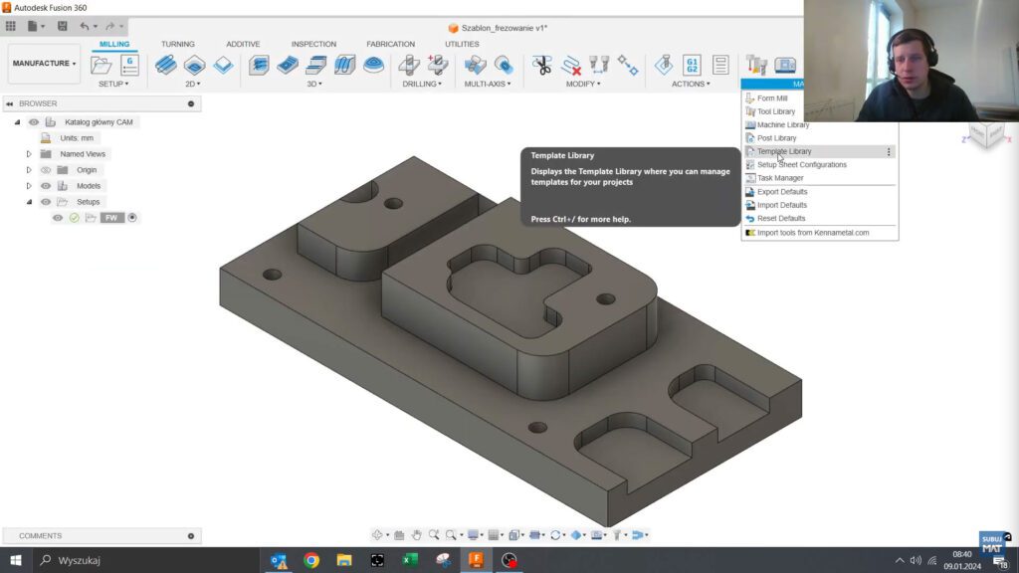Click the New Setup folder icon
The image size is (1019, 573).
tap(101, 66)
